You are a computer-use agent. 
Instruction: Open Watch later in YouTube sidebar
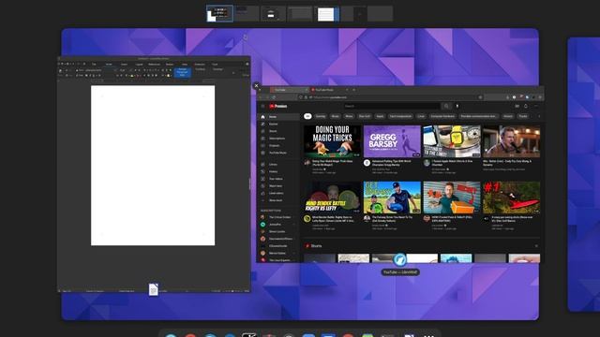point(278,186)
